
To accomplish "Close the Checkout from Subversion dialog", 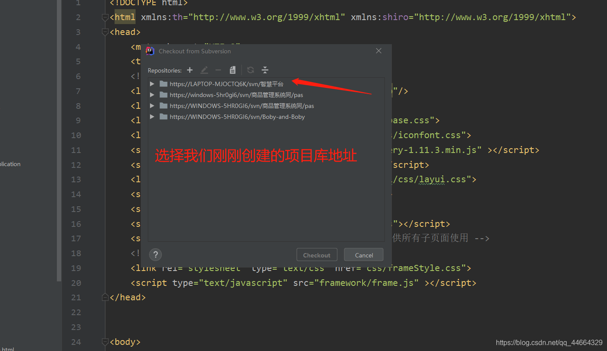I will (x=379, y=51).
